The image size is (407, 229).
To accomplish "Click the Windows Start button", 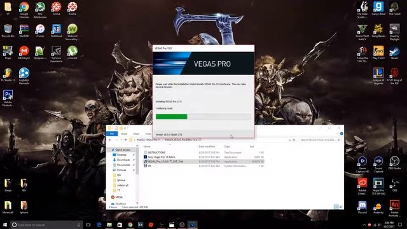I will [x=5, y=225].
